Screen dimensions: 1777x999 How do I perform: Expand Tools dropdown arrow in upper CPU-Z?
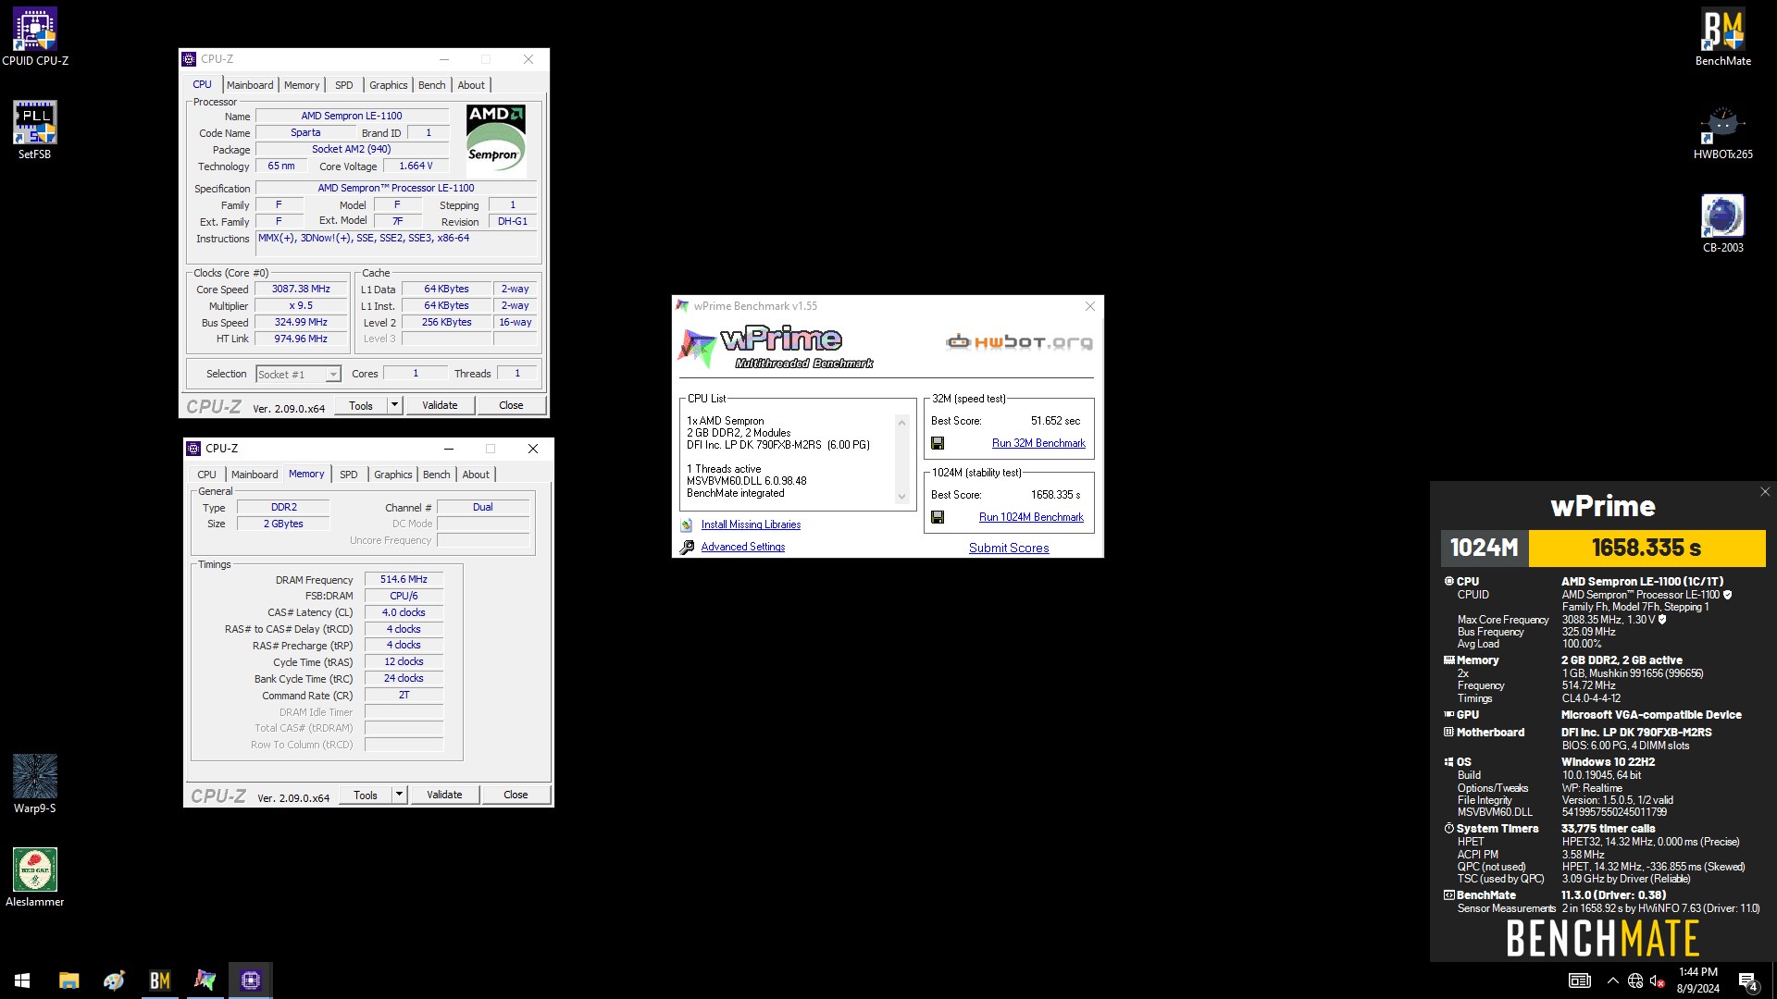[x=394, y=405]
